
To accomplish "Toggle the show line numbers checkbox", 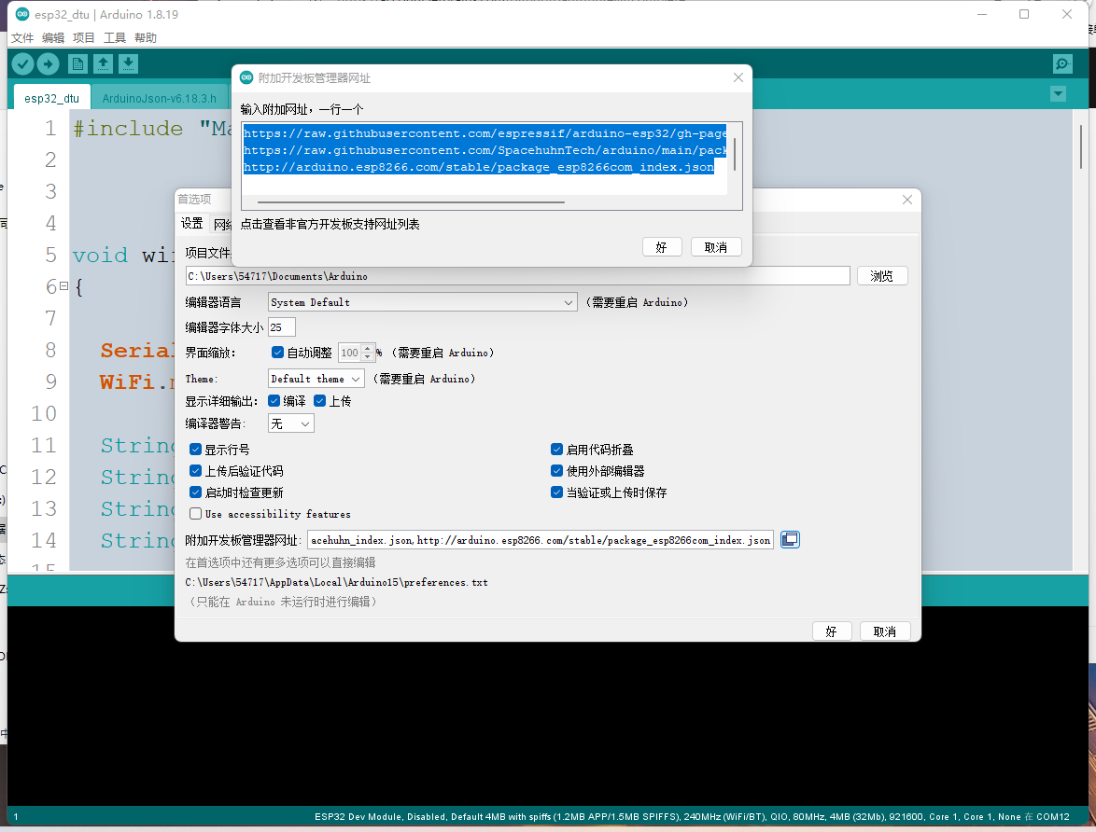I will 196,450.
